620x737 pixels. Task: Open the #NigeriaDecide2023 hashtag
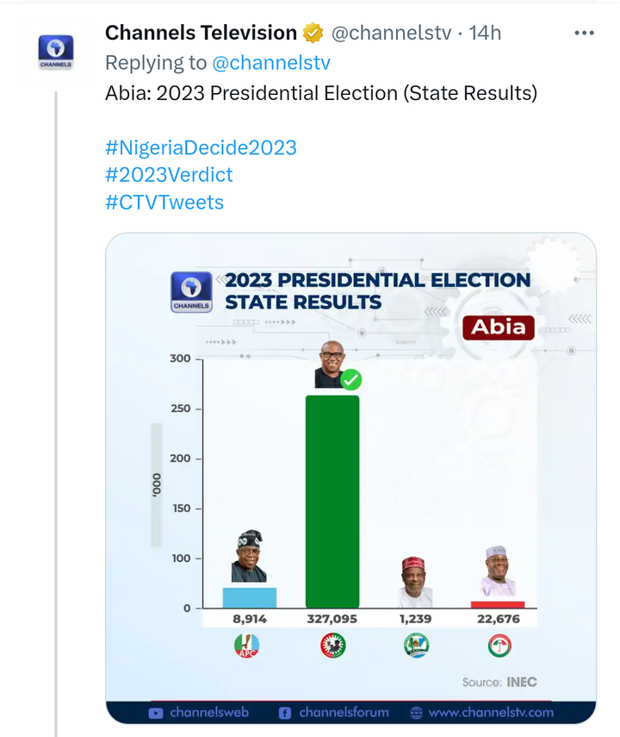201,147
